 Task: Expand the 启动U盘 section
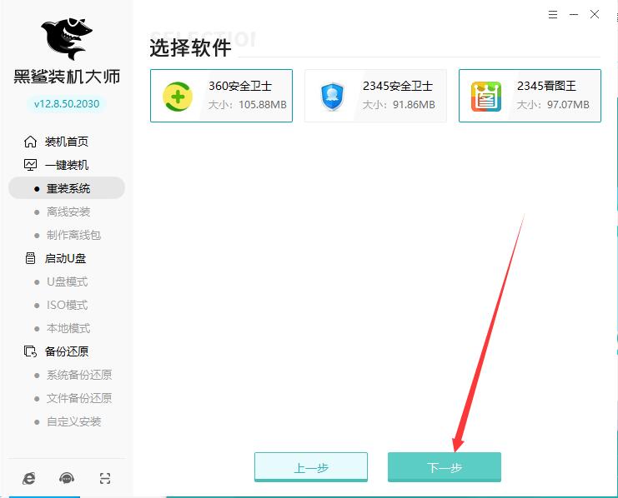click(x=65, y=258)
